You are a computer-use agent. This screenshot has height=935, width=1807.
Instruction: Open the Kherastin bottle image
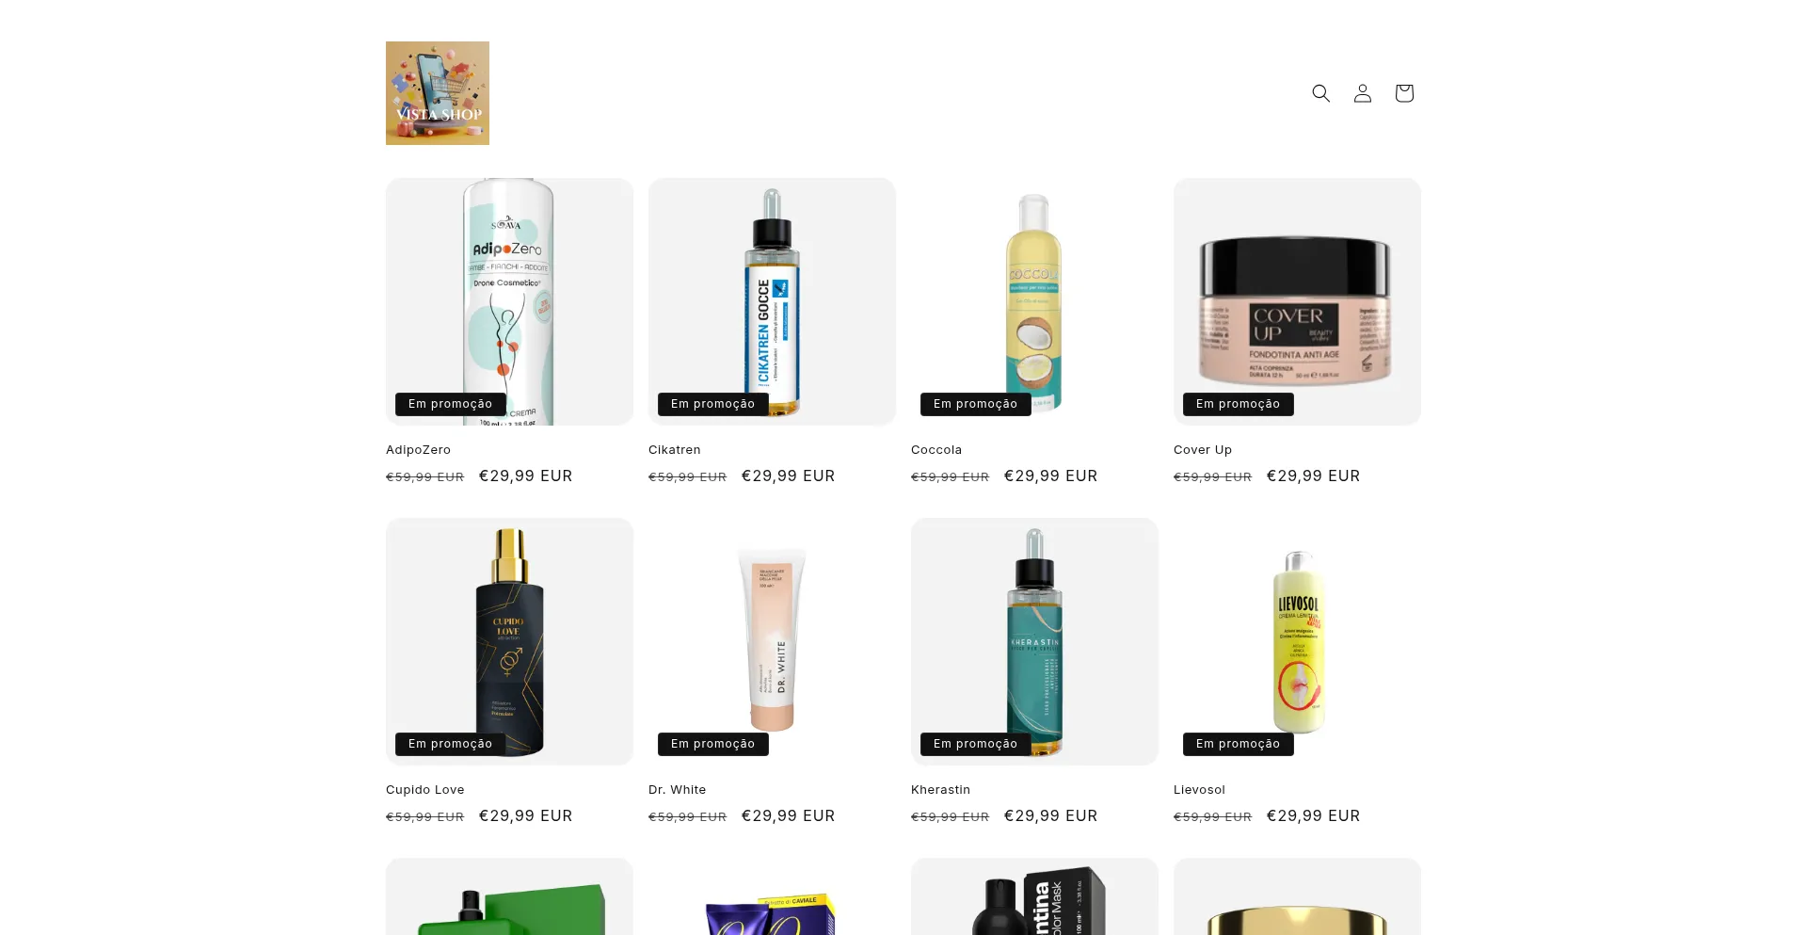coord(1034,641)
